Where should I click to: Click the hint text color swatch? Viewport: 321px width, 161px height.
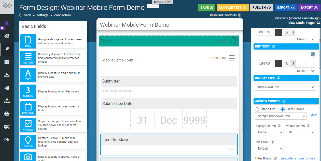(x=278, y=64)
